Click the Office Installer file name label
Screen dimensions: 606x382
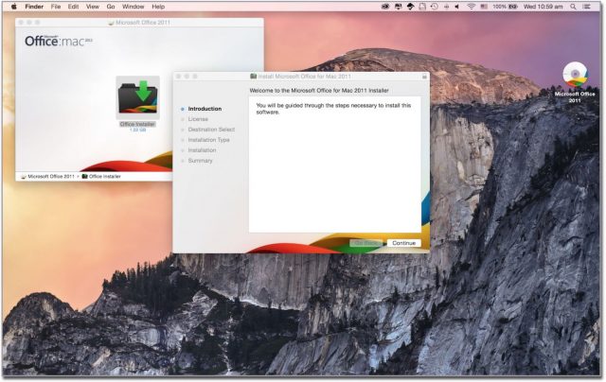[x=137, y=124]
